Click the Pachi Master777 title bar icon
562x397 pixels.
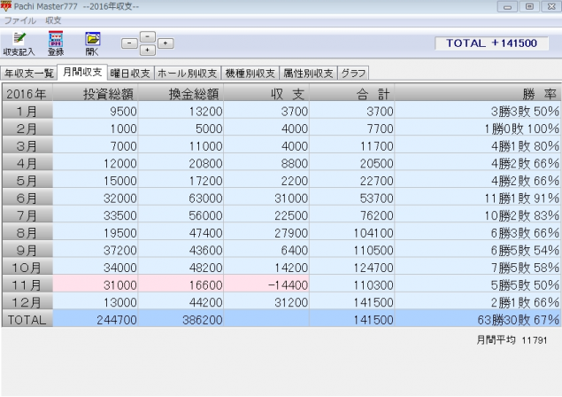pos(5,5)
